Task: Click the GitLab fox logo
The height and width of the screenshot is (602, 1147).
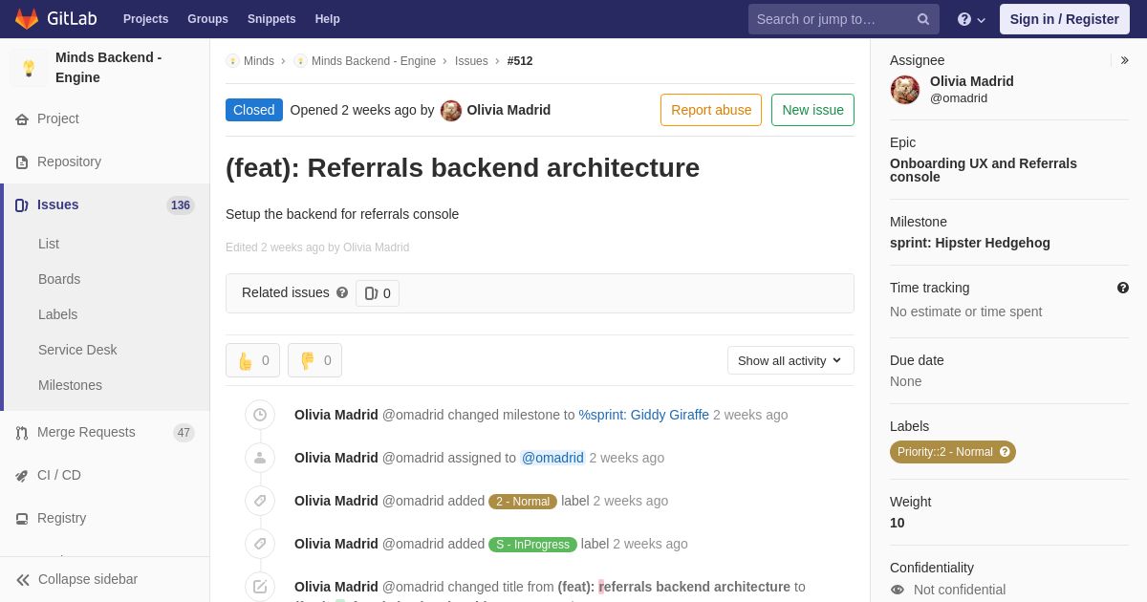Action: coord(27,19)
